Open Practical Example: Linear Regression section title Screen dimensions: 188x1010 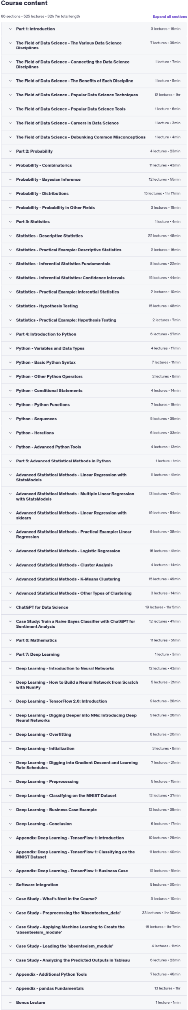pos(73,535)
